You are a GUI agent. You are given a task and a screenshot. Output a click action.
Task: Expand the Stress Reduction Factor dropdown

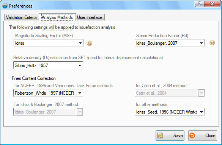click(170, 43)
